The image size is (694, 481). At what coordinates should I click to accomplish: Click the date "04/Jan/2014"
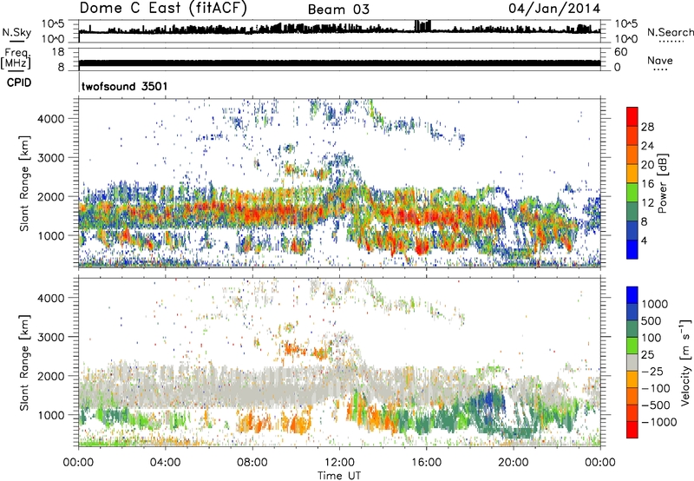pyautogui.click(x=554, y=8)
